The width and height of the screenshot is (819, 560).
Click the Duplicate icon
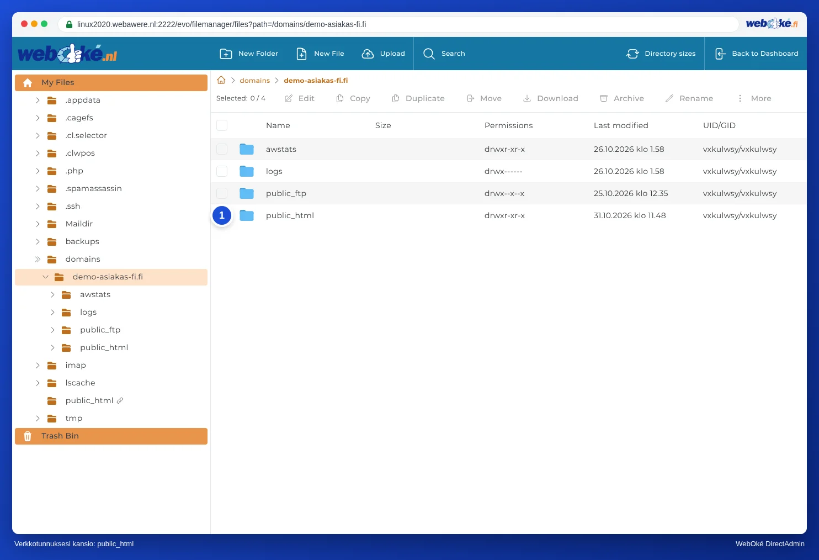[x=396, y=98]
